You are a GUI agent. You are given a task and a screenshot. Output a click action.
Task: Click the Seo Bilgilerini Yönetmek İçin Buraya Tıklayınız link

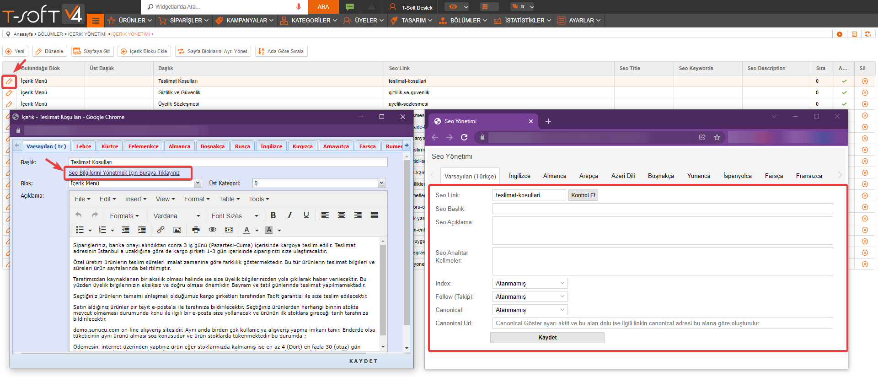coord(124,172)
